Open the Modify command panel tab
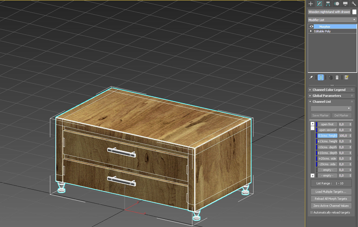 (x=319, y=4)
